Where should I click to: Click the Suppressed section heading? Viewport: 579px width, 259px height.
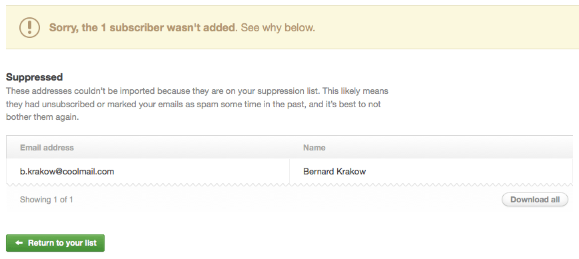tap(35, 77)
